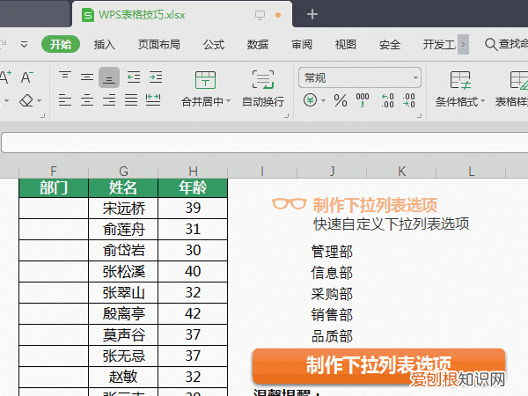Select cell 信息部

pos(332,273)
